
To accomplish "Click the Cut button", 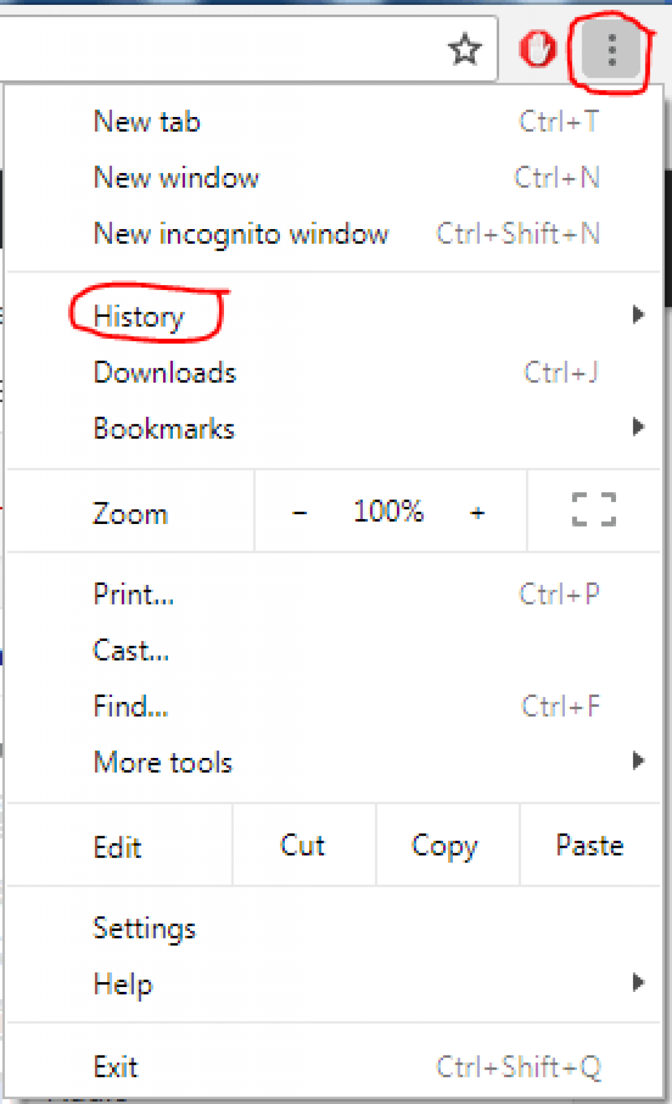I will point(303,845).
